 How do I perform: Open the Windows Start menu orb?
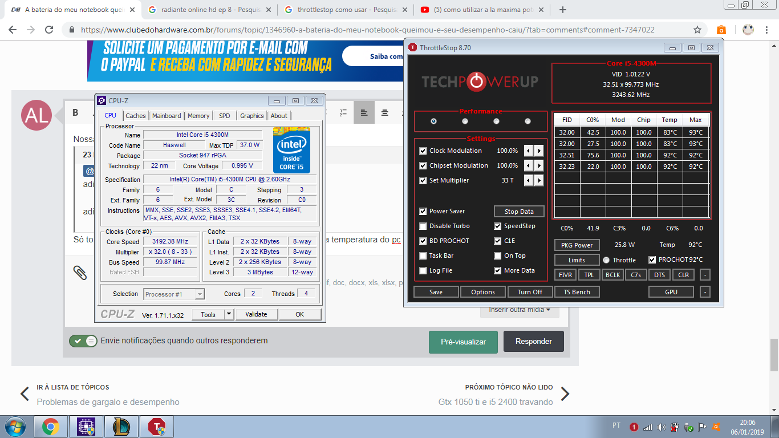click(15, 427)
